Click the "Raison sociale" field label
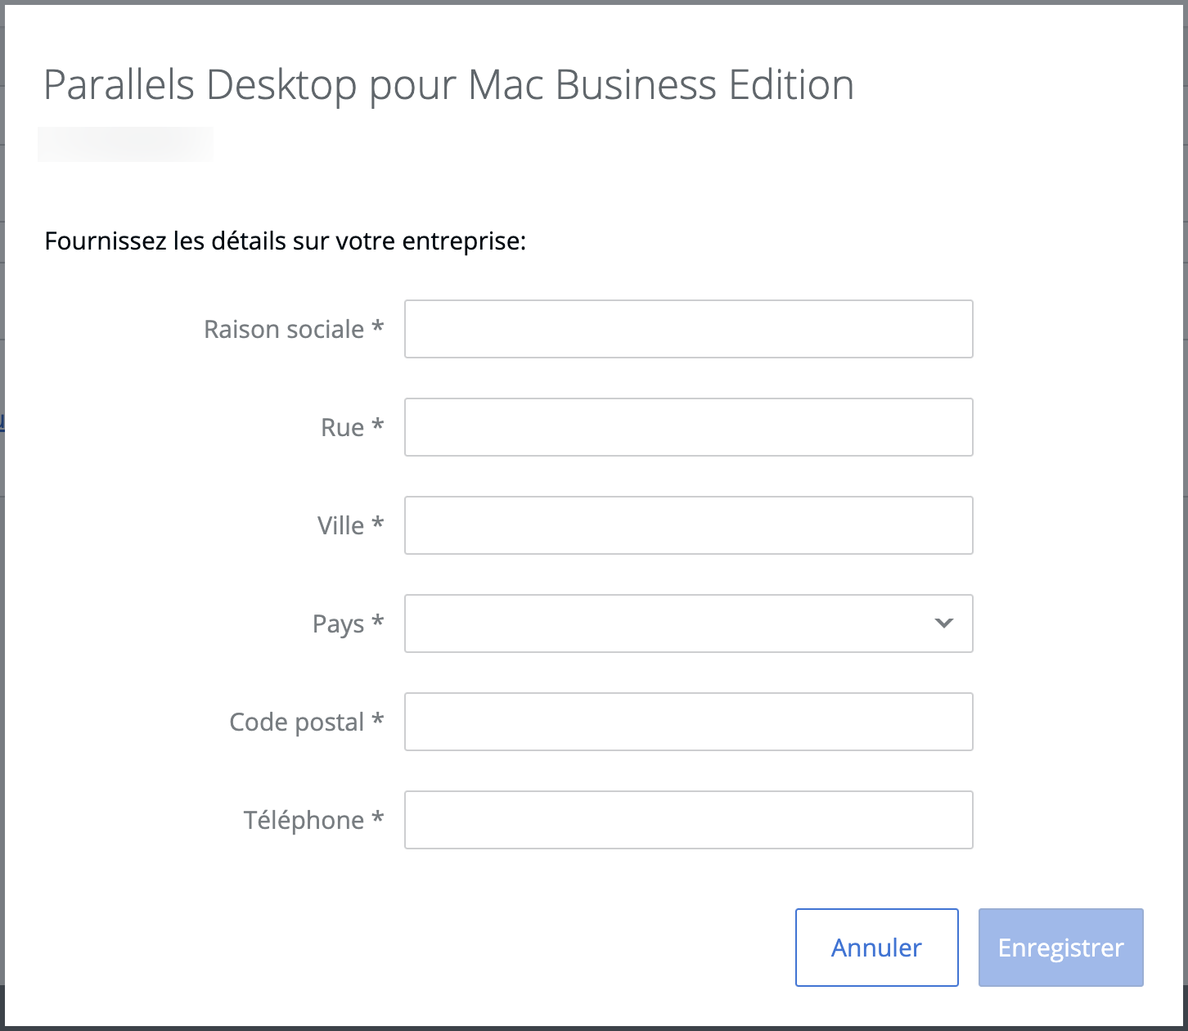Image resolution: width=1188 pixels, height=1031 pixels. (283, 329)
